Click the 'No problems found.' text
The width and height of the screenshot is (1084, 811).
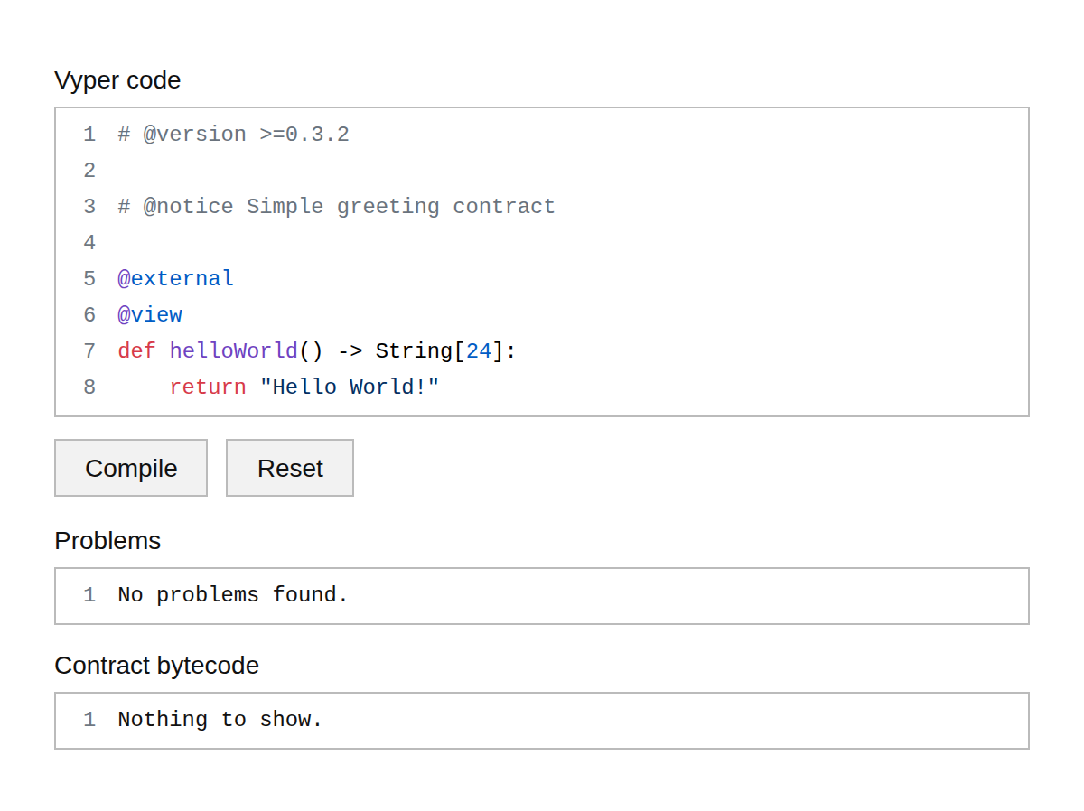(233, 595)
